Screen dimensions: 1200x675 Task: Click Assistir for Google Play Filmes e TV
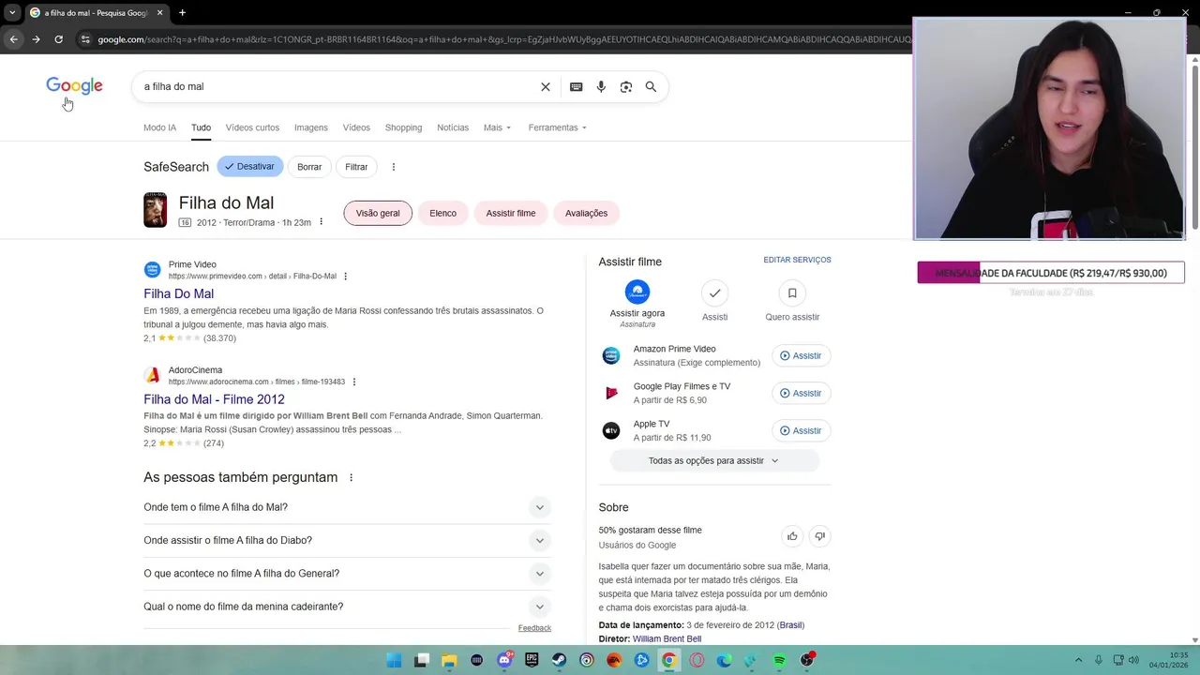coord(801,393)
